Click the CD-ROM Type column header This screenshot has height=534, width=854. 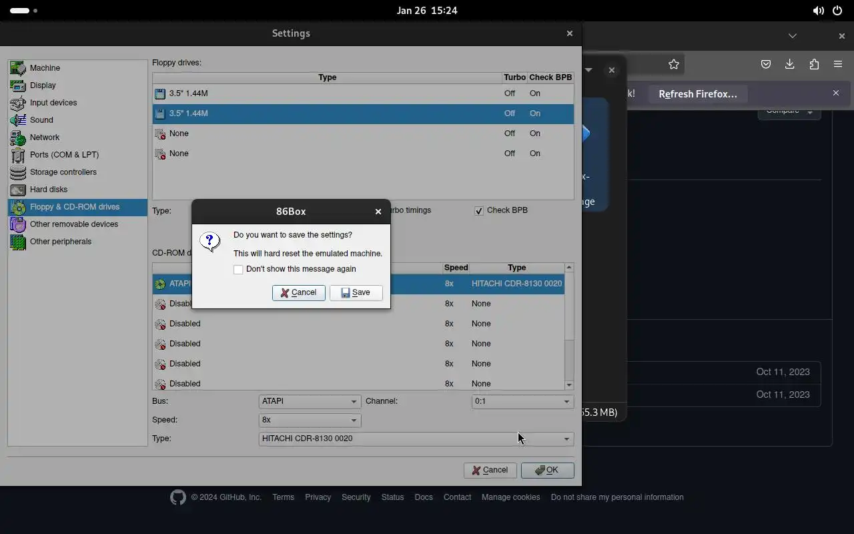pyautogui.click(x=517, y=268)
